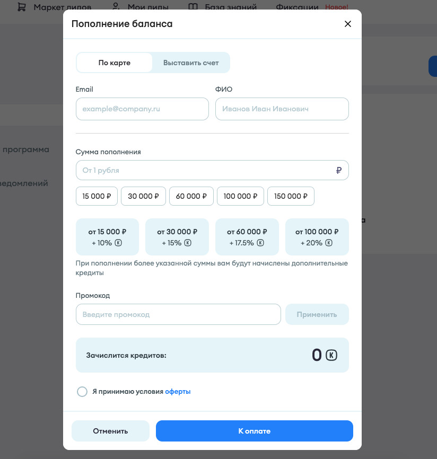Click the «от 15 000 ₽ +10%» bonus card
Image resolution: width=437 pixels, height=459 pixels.
click(107, 237)
